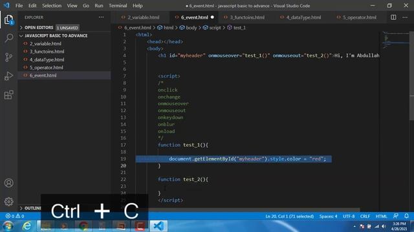Open the Run menu
414x232 pixels.
(99, 6)
